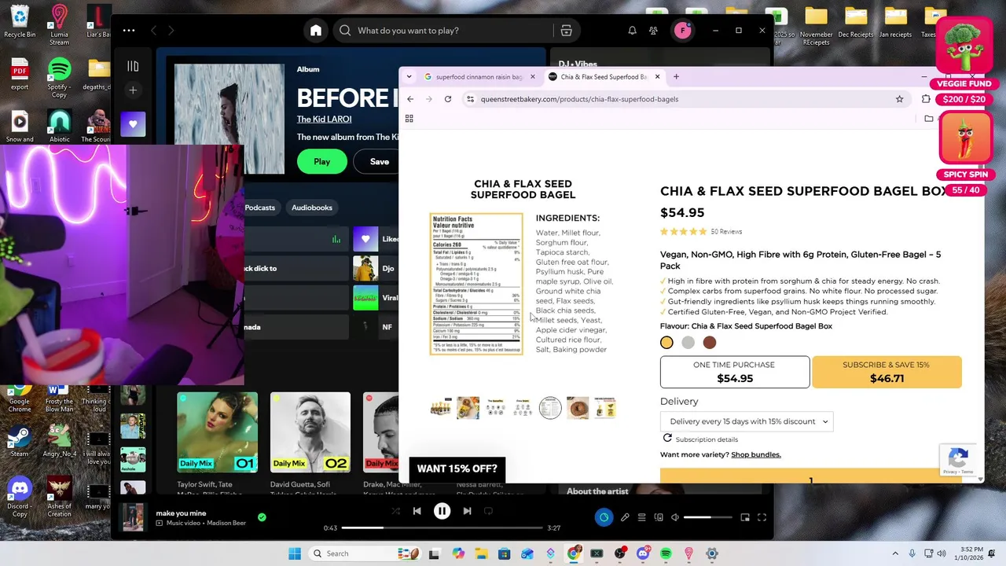Mute Spotify via speaker icon

pos(674,517)
